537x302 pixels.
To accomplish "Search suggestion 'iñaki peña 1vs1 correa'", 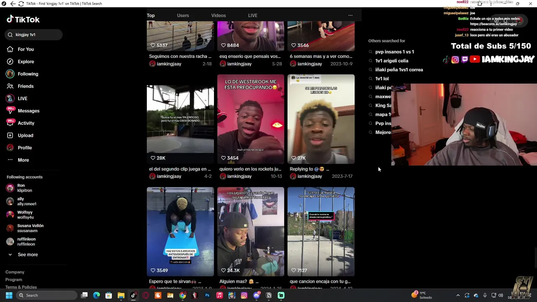I will point(399,70).
